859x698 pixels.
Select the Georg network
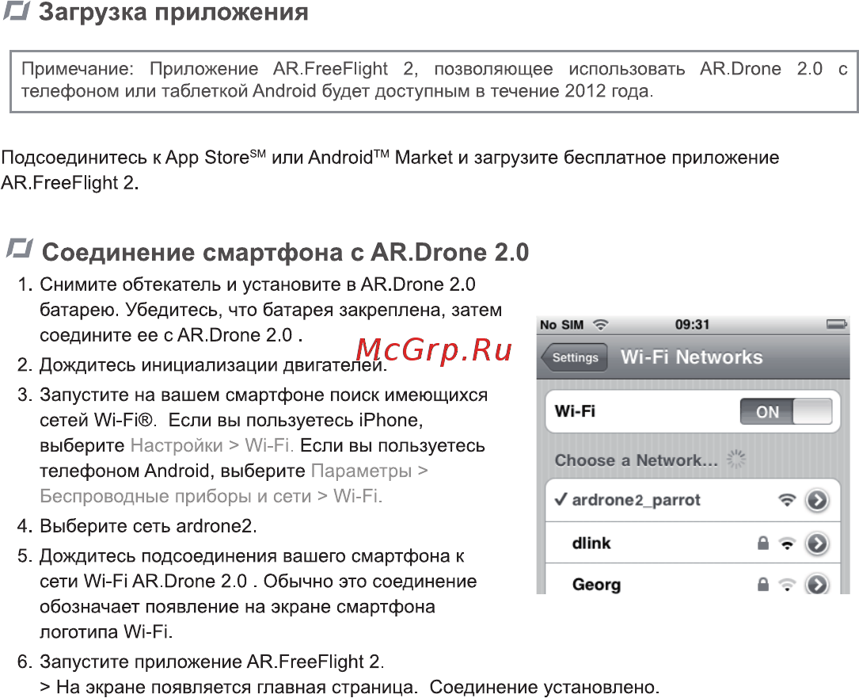[693, 580]
